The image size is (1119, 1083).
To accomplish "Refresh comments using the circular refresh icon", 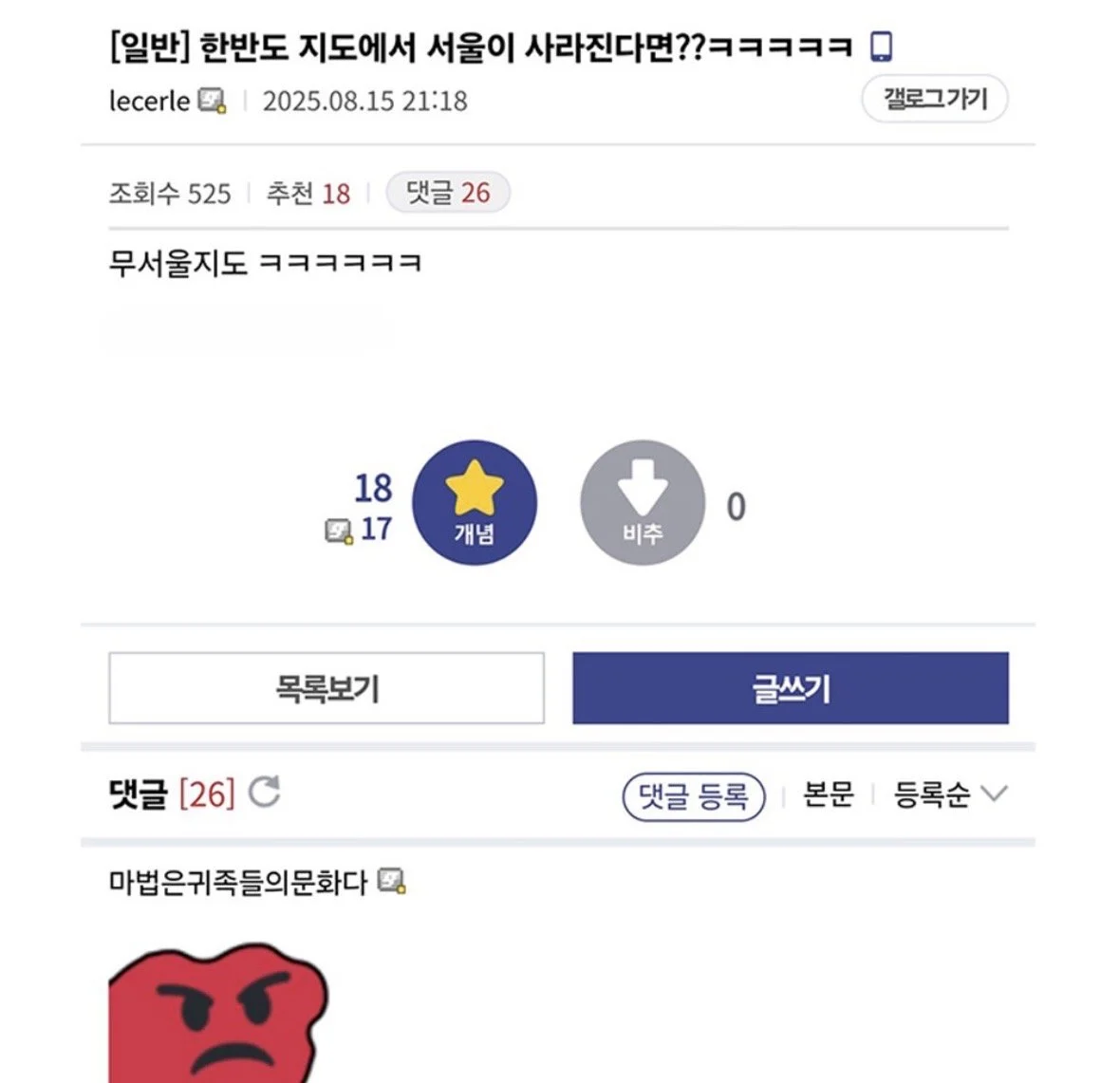I will (x=267, y=791).
